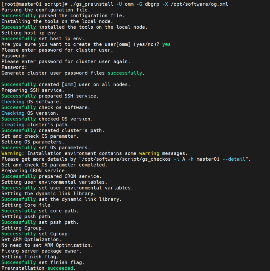Click the first 'Password:' prompt line
Image resolution: width=270 pixels, height=271 pixels.
pos(14,56)
